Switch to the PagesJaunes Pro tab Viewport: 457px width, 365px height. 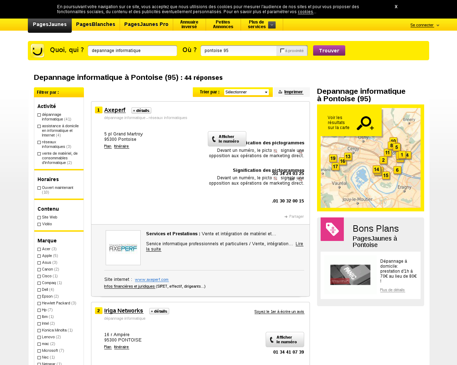tap(146, 25)
